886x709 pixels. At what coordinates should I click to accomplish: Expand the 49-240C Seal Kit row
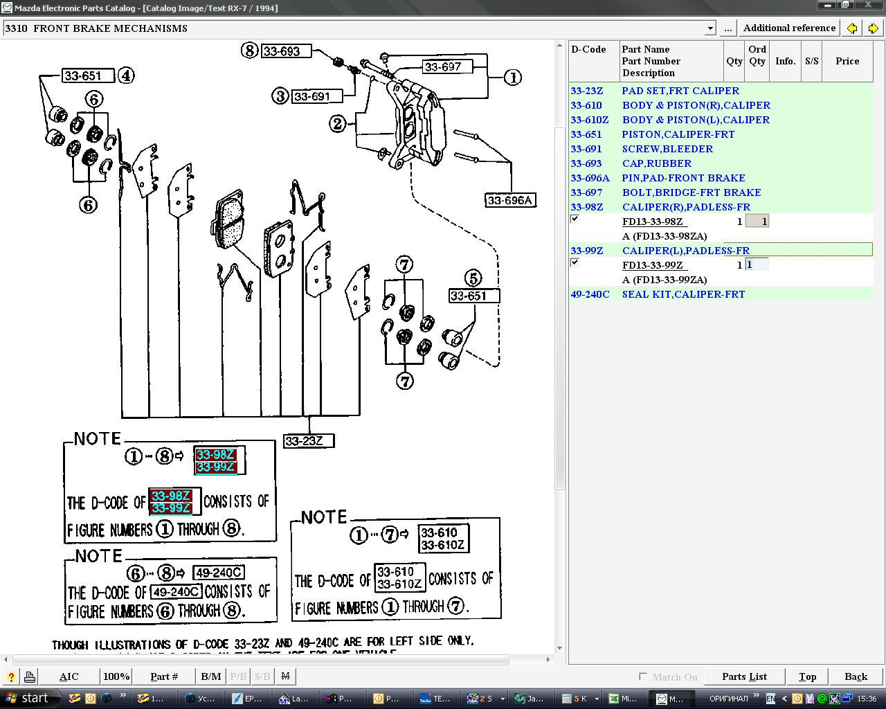682,294
